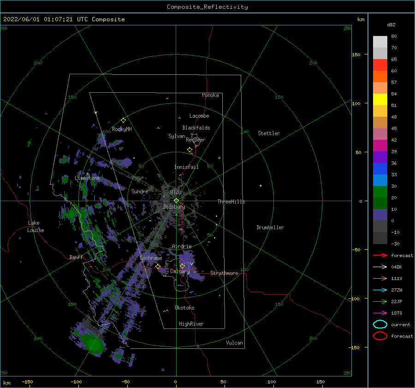Click the red forecast arrow legend icon

pos(380,255)
